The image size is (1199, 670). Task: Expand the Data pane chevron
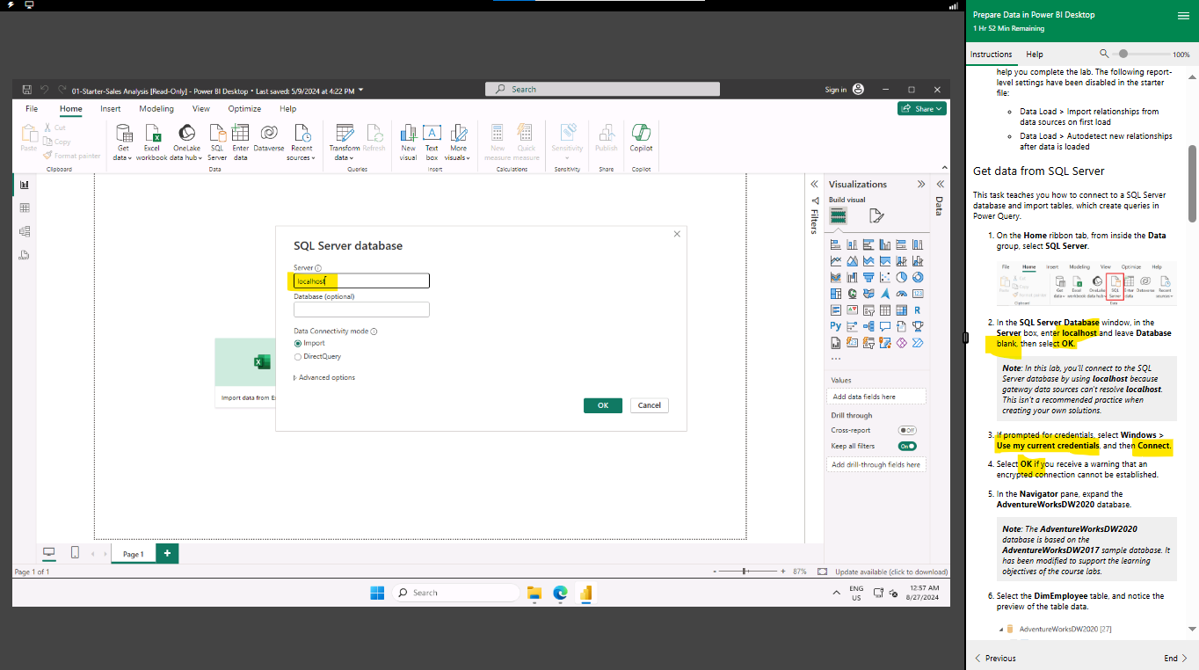click(940, 185)
